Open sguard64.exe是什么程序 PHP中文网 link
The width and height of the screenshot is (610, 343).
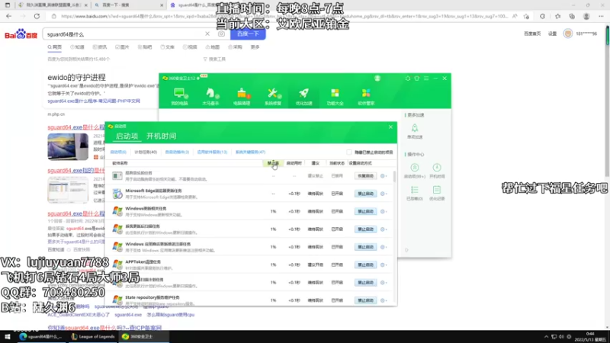click(x=94, y=101)
